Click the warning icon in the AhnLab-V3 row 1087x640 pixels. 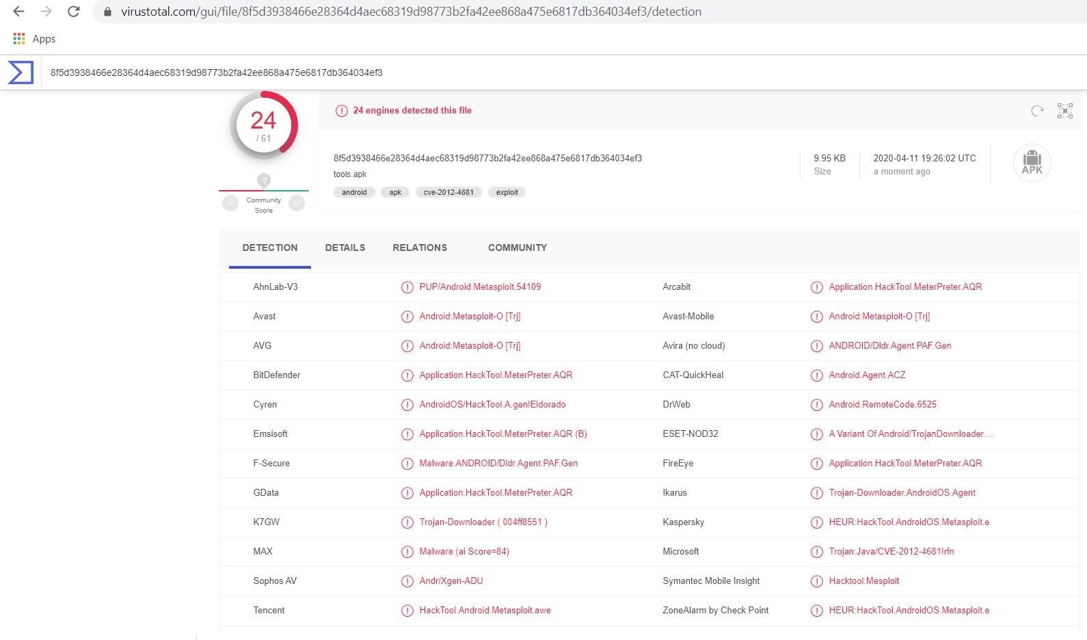point(407,287)
